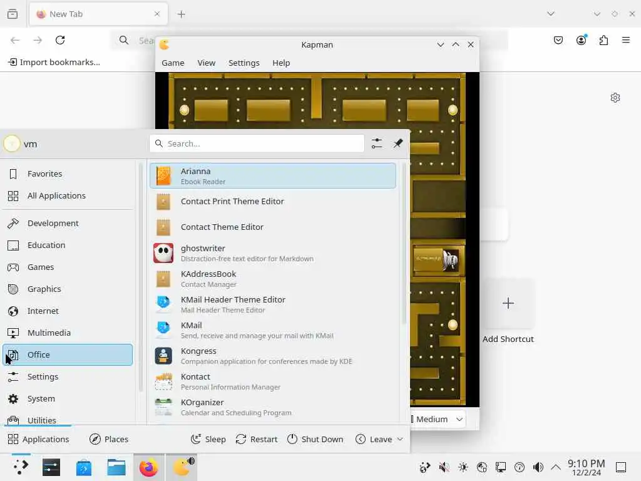List all tabs dropdown in Firefox
The width and height of the screenshot is (641, 481).
[x=551, y=14]
